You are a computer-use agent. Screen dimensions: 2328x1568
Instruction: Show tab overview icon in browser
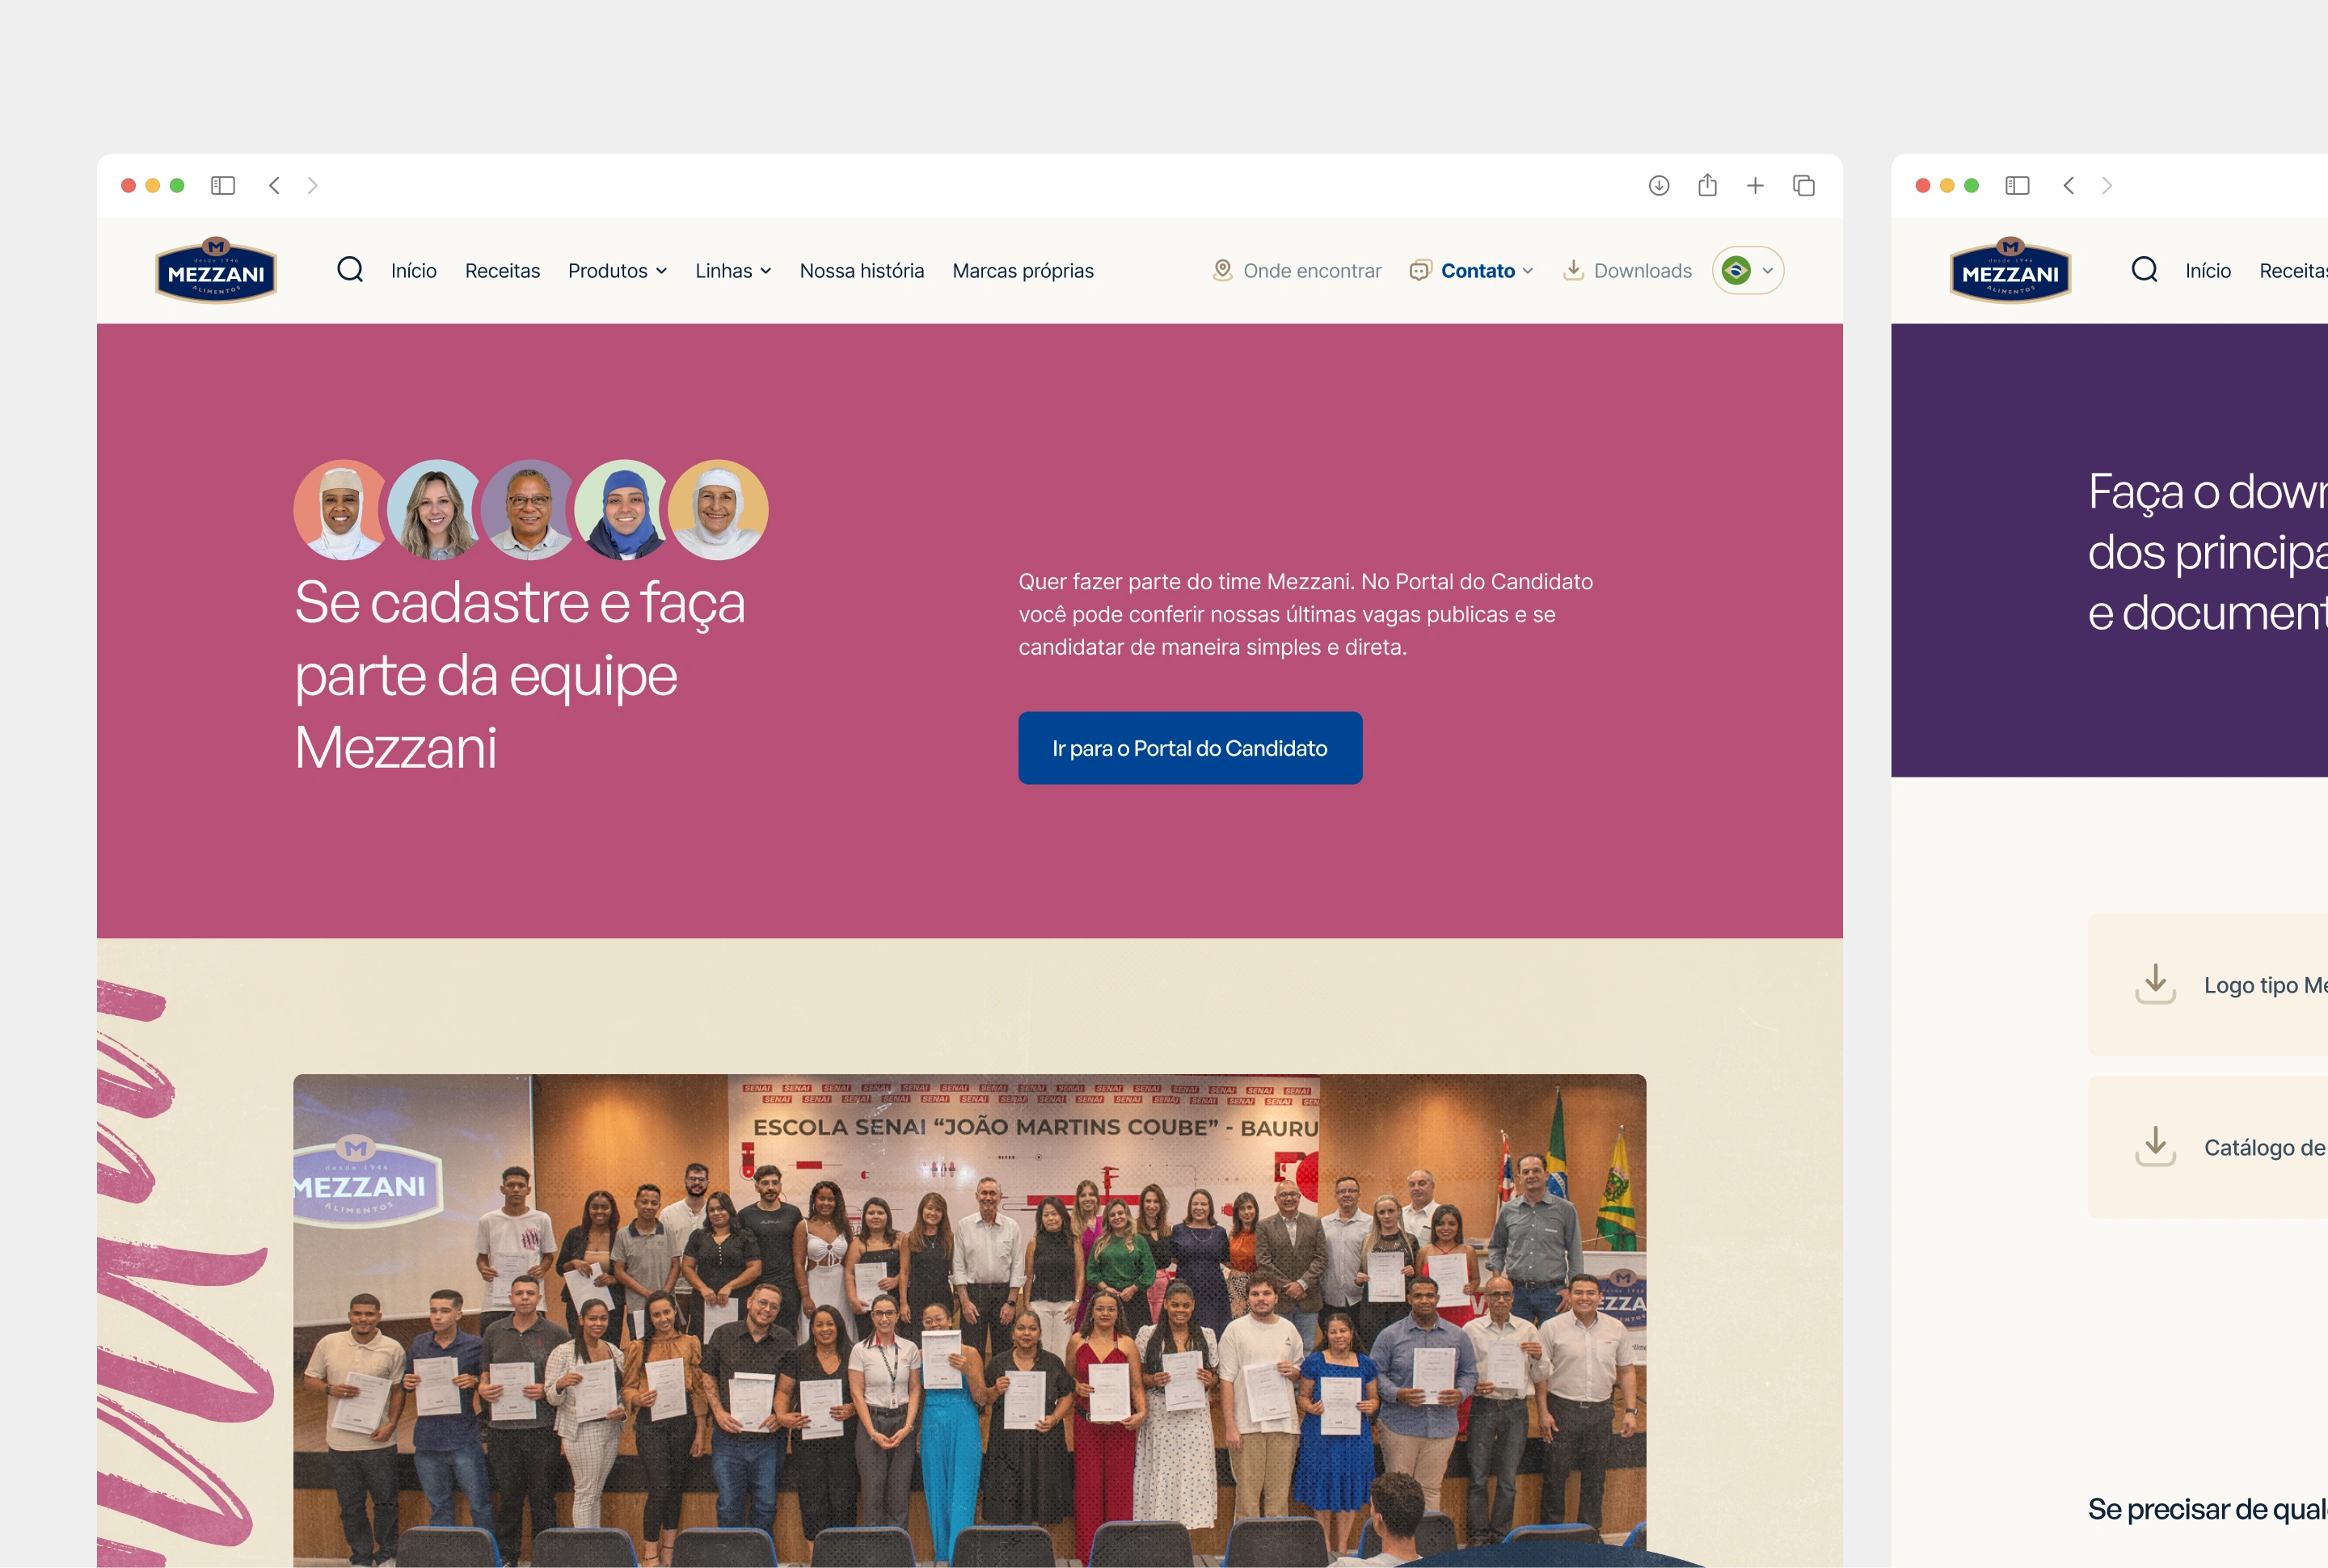[1804, 186]
